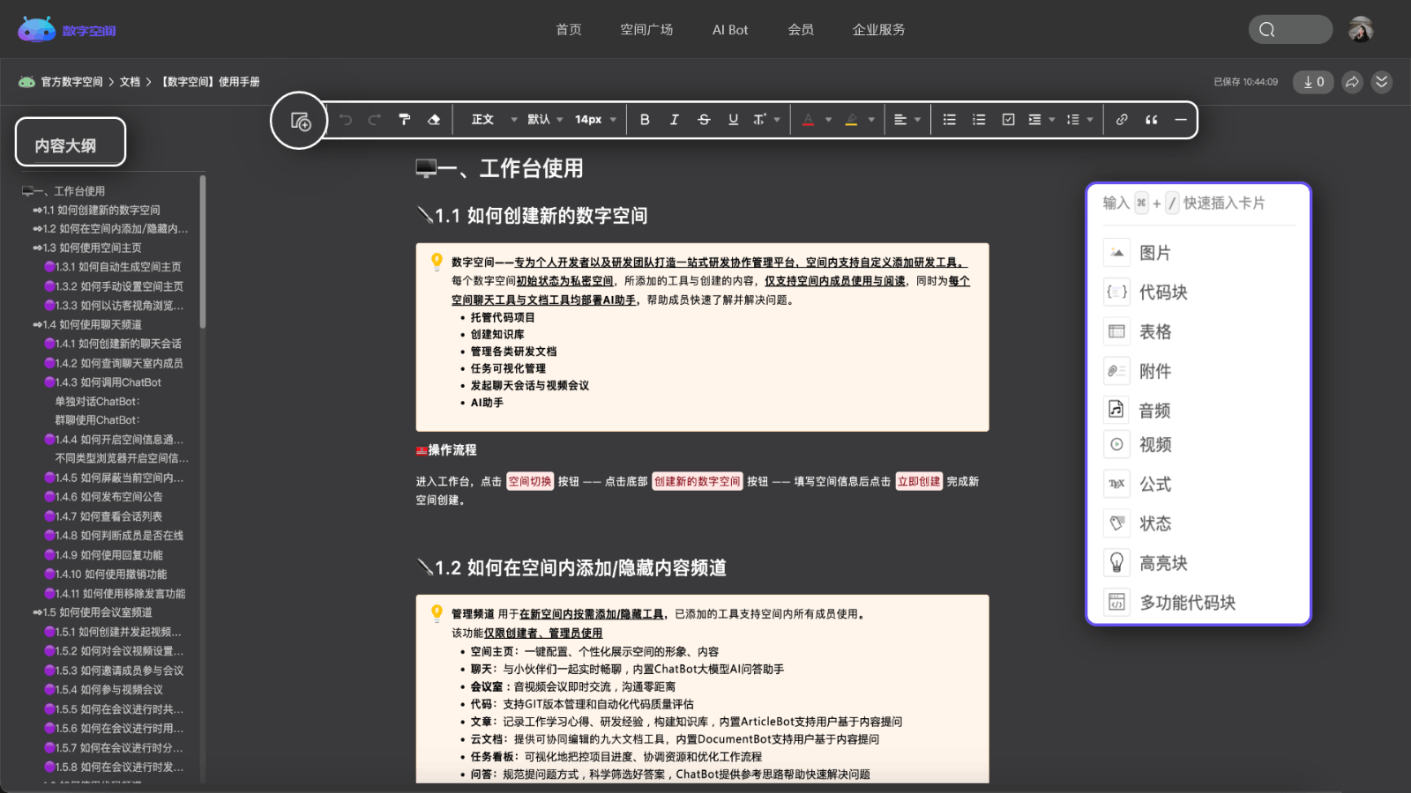Toggle italic formatting

[x=675, y=119]
